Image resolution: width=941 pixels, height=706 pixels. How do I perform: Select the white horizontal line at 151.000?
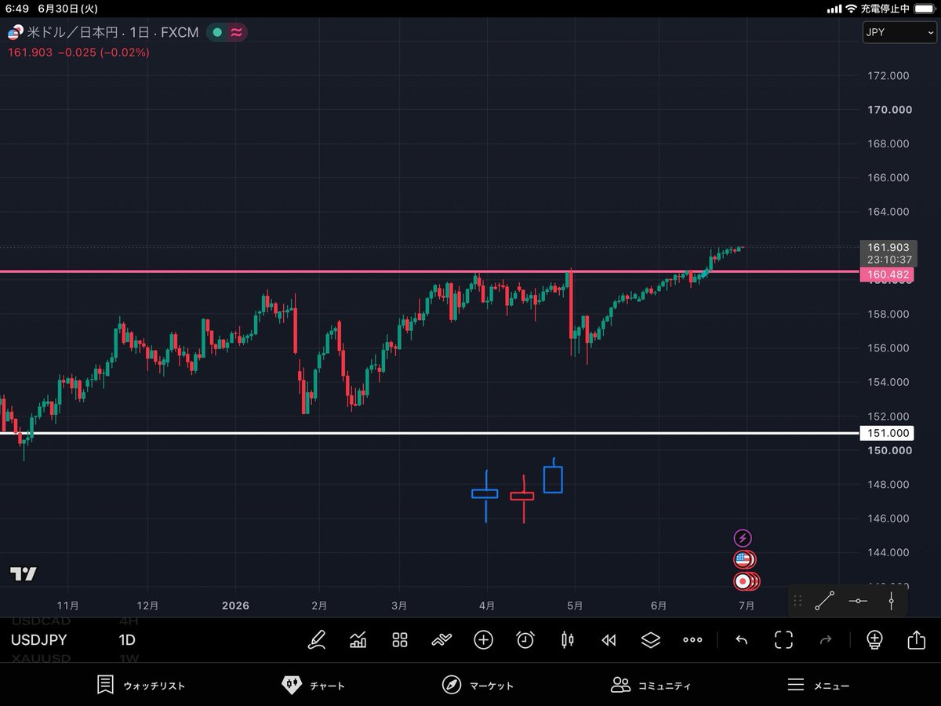[430, 433]
